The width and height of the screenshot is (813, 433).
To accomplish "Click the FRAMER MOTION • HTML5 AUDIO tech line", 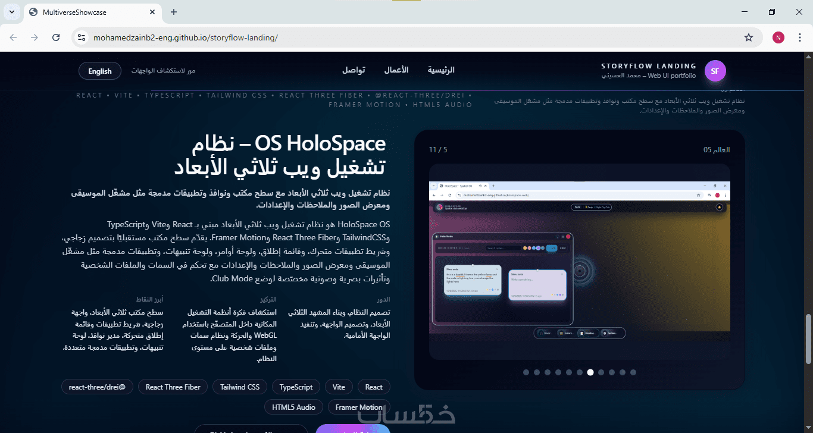I will point(401,105).
